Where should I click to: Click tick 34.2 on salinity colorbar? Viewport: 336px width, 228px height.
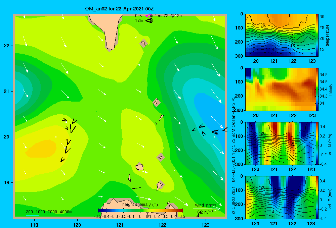(x=324, y=96)
